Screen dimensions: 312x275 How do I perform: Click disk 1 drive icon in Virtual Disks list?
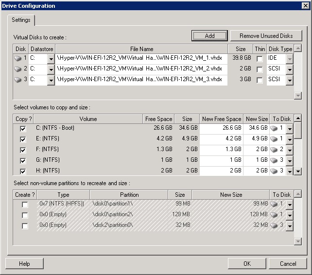click(18, 58)
